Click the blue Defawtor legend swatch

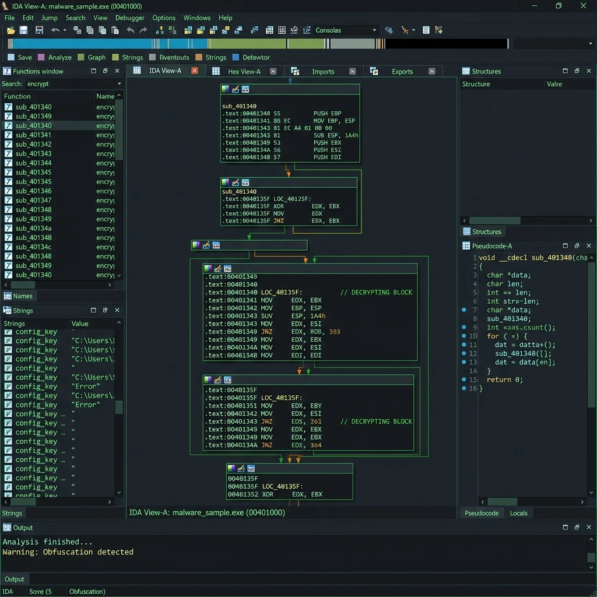236,58
